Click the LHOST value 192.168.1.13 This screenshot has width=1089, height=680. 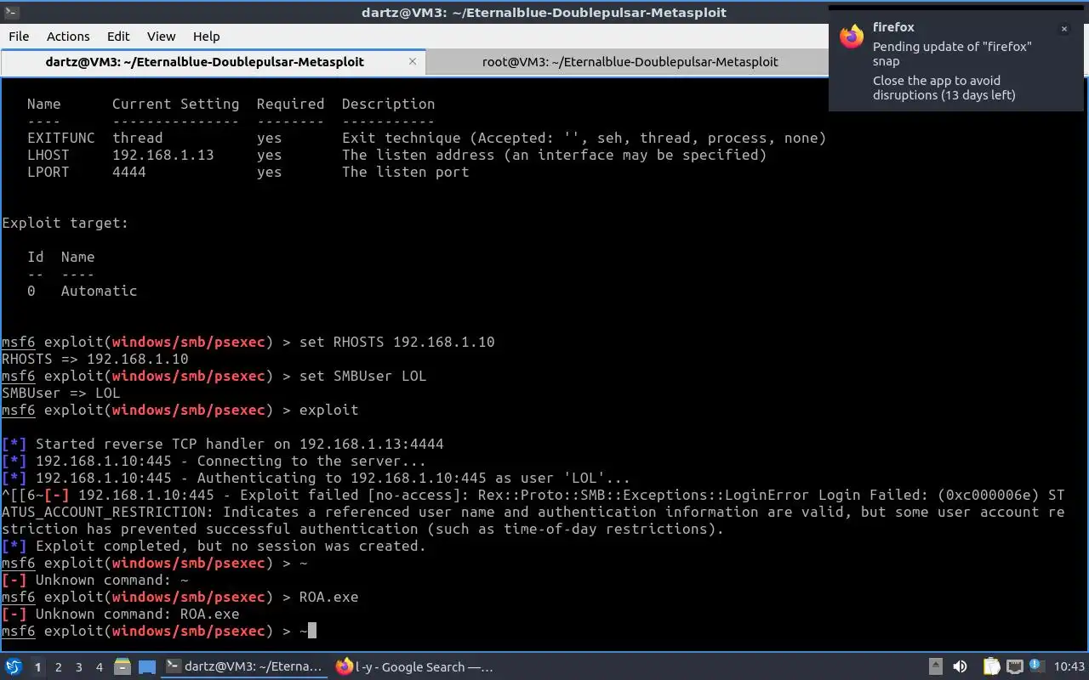click(163, 155)
